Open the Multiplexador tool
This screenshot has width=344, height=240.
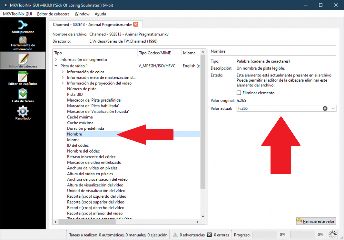23,27
